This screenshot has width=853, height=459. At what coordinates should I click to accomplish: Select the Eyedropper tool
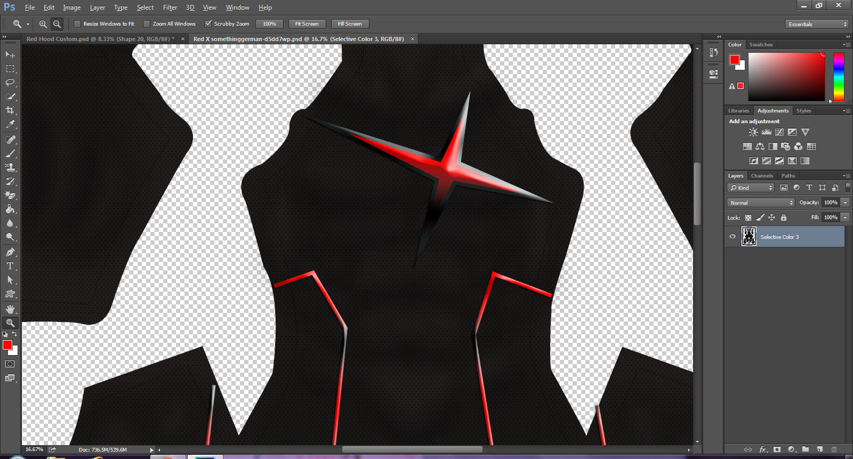click(x=10, y=124)
